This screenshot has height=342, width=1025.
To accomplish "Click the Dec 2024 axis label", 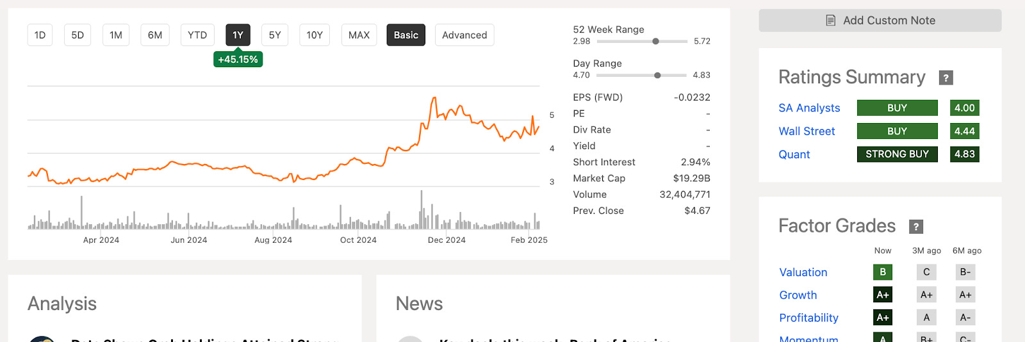I will pos(447,240).
